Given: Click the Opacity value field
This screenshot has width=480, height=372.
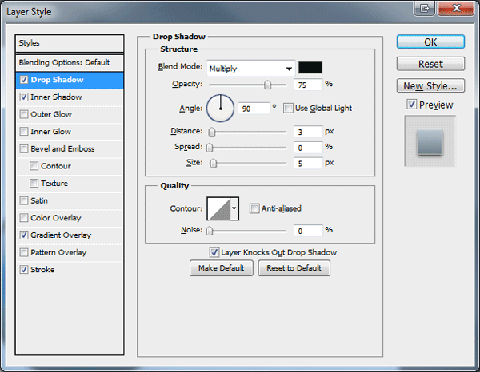Looking at the screenshot, I should (308, 85).
